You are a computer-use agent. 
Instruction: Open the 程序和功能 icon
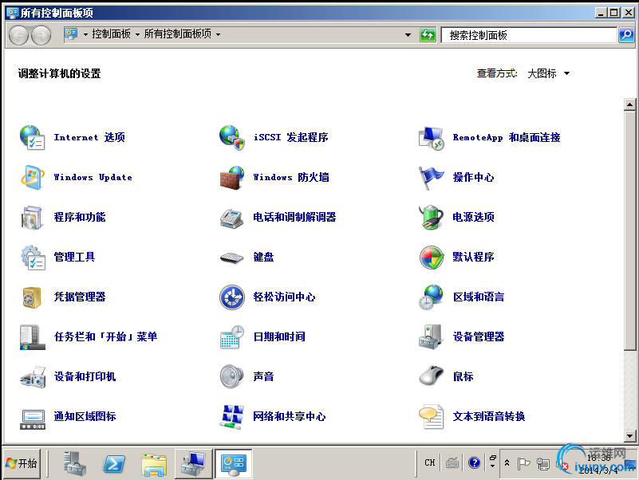coord(32,217)
